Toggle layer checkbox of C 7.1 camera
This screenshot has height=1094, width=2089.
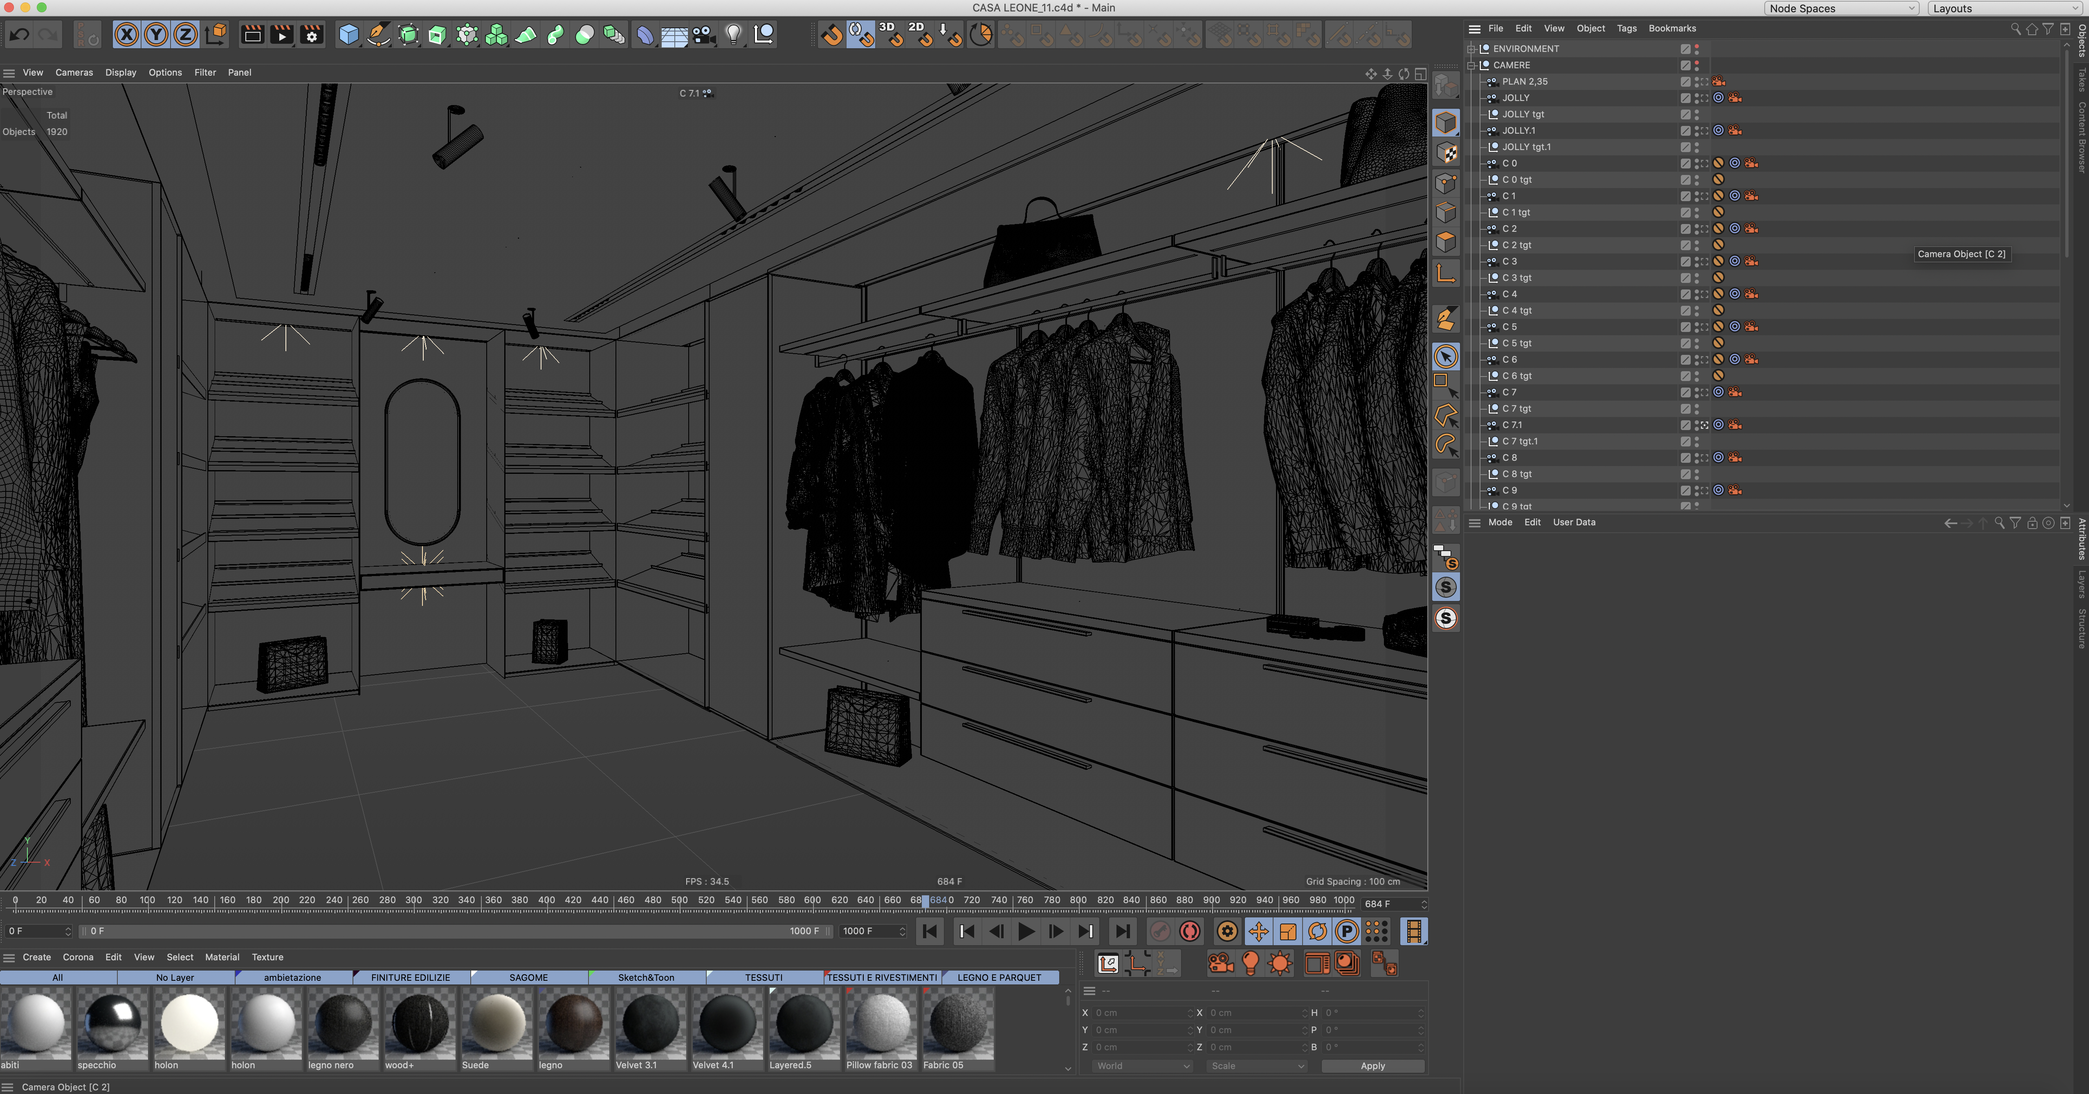1685,425
